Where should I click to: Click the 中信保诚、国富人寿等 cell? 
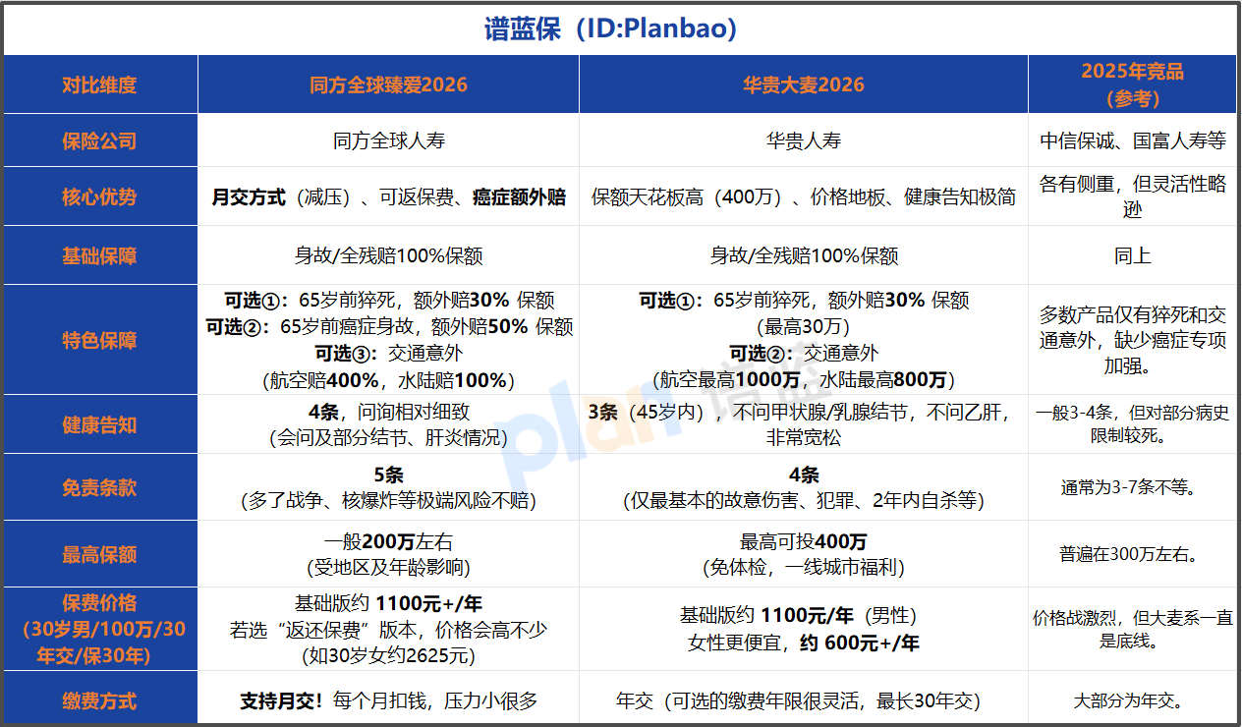(x=1133, y=140)
